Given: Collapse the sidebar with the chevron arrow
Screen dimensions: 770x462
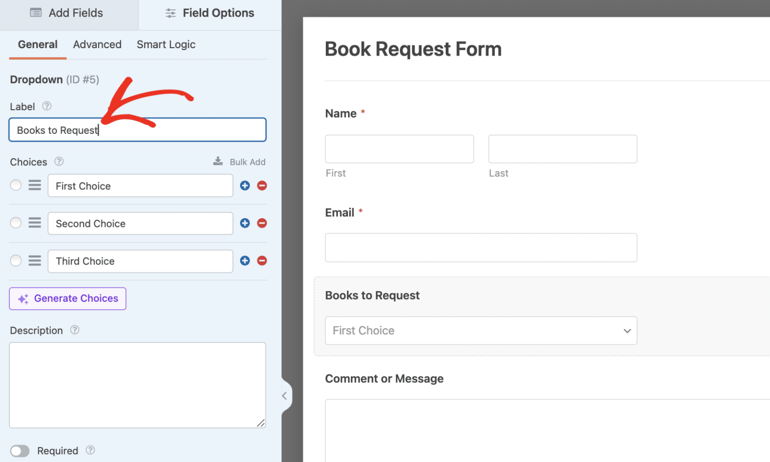Looking at the screenshot, I should pyautogui.click(x=285, y=396).
